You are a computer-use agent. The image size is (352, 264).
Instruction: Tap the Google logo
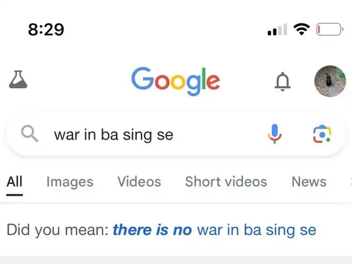(x=175, y=81)
